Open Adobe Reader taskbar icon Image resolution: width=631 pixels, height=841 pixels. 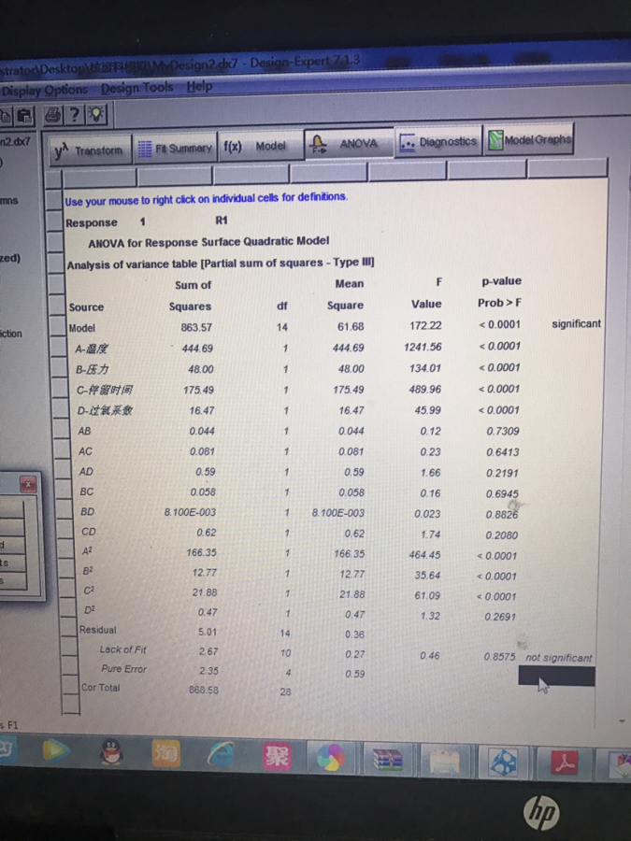565,763
